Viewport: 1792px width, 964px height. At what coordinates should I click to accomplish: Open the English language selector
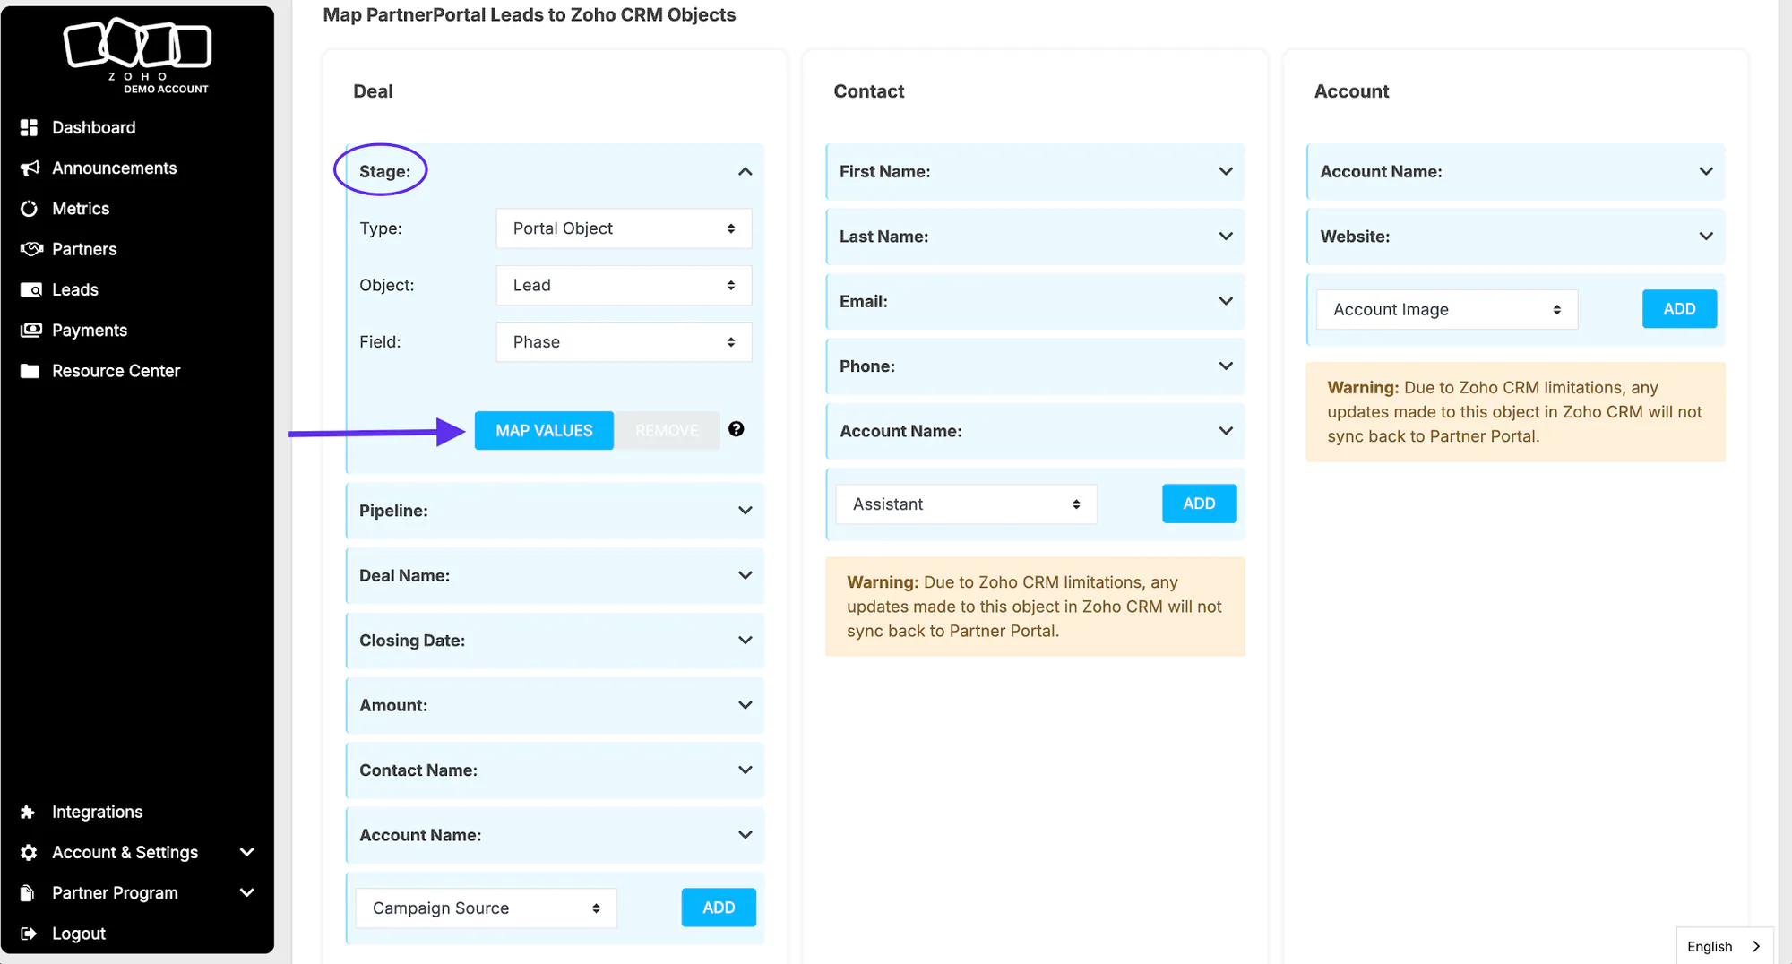pos(1725,946)
